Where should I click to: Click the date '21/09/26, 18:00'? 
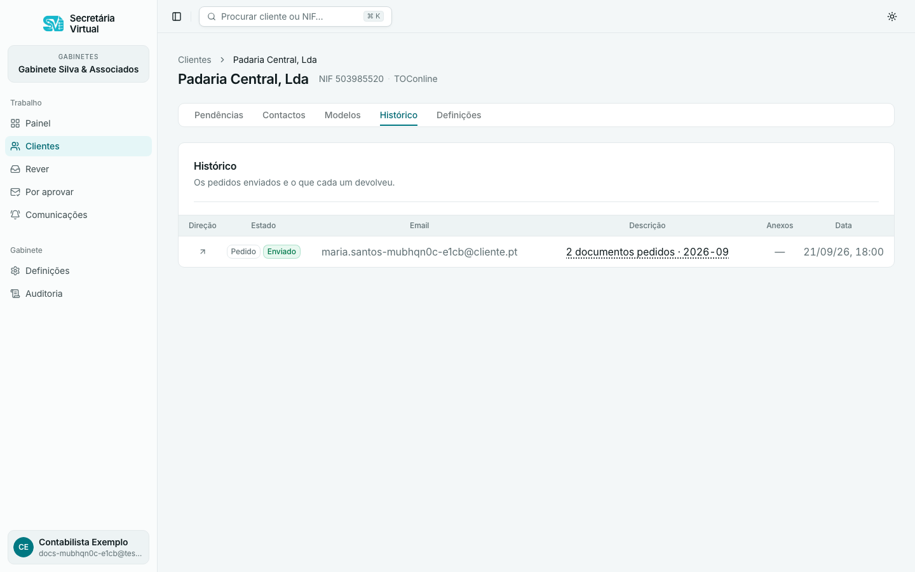[x=843, y=252]
